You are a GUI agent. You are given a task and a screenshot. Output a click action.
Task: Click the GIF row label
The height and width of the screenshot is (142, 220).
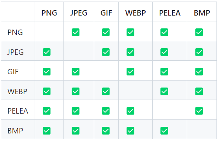[x=13, y=72]
